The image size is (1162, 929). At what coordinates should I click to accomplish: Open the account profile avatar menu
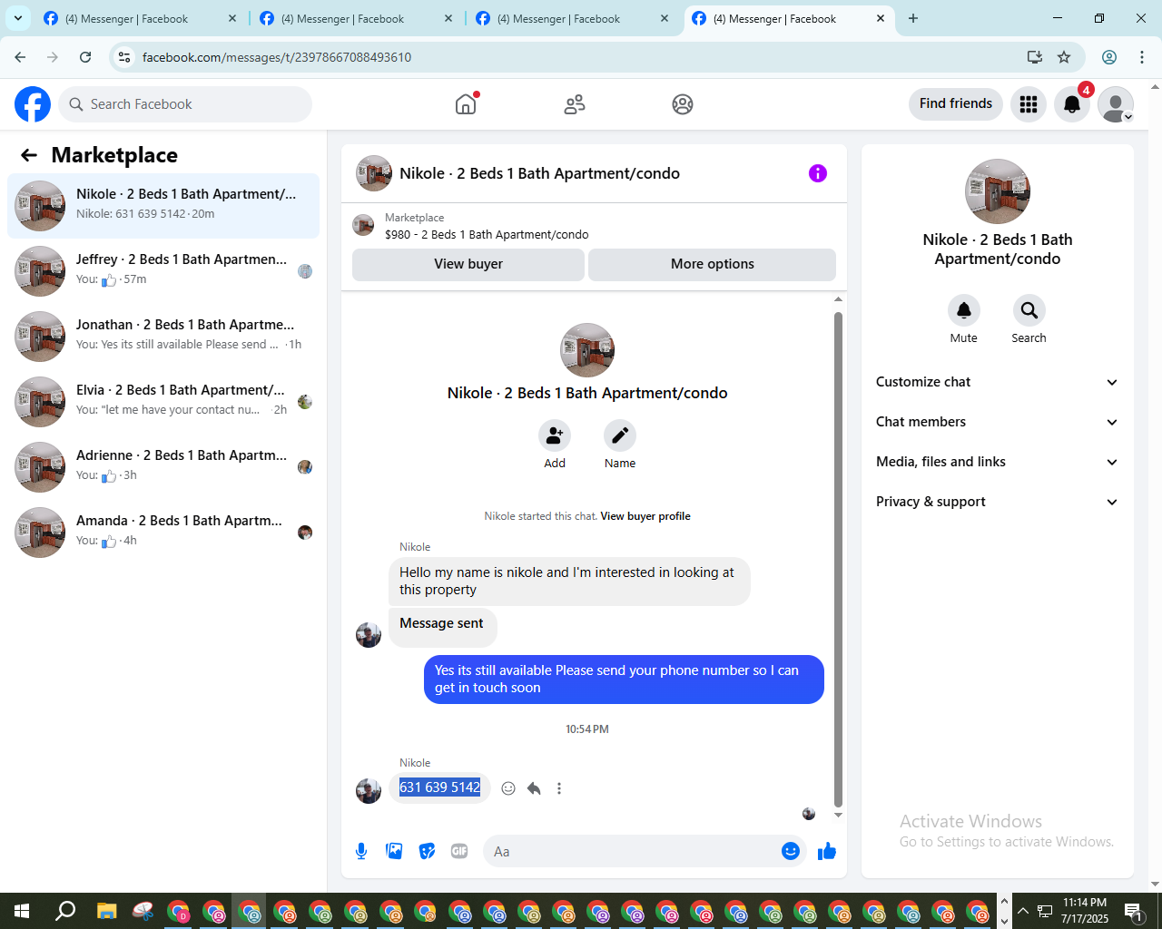(x=1116, y=104)
